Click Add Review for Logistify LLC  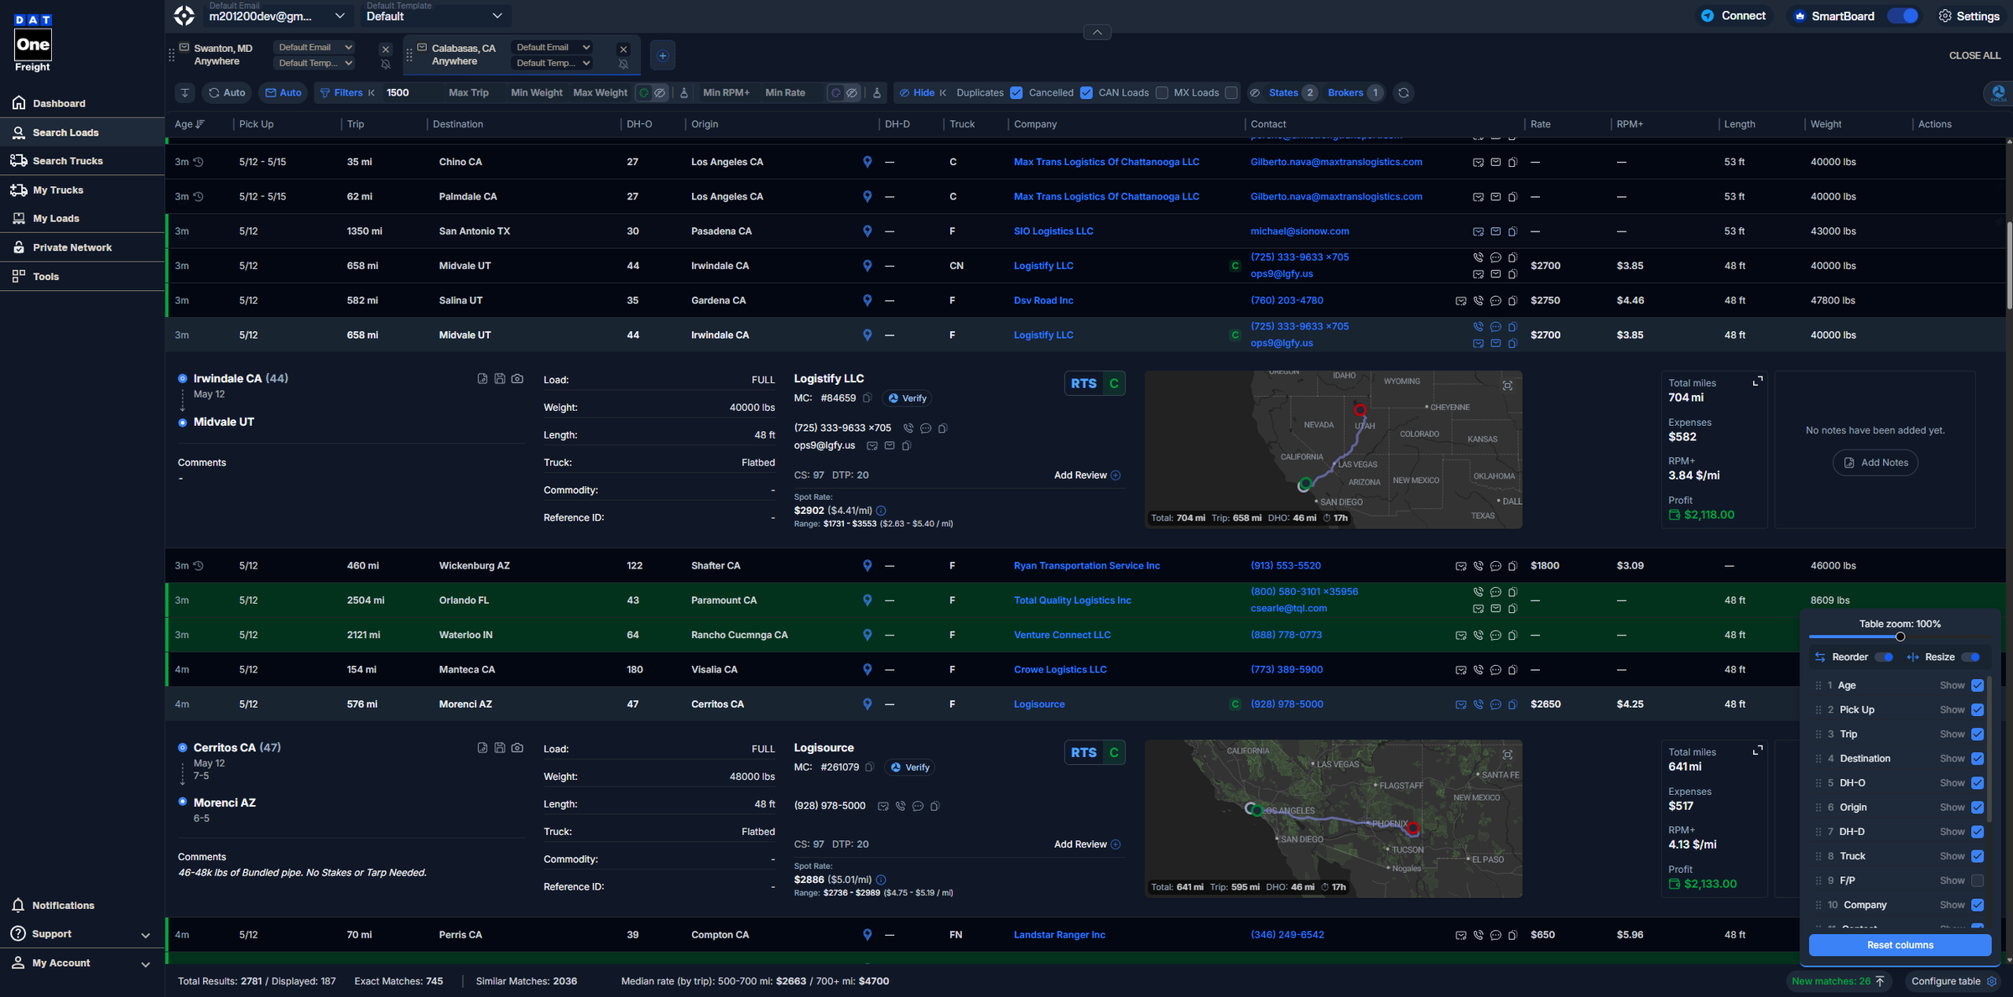point(1087,475)
